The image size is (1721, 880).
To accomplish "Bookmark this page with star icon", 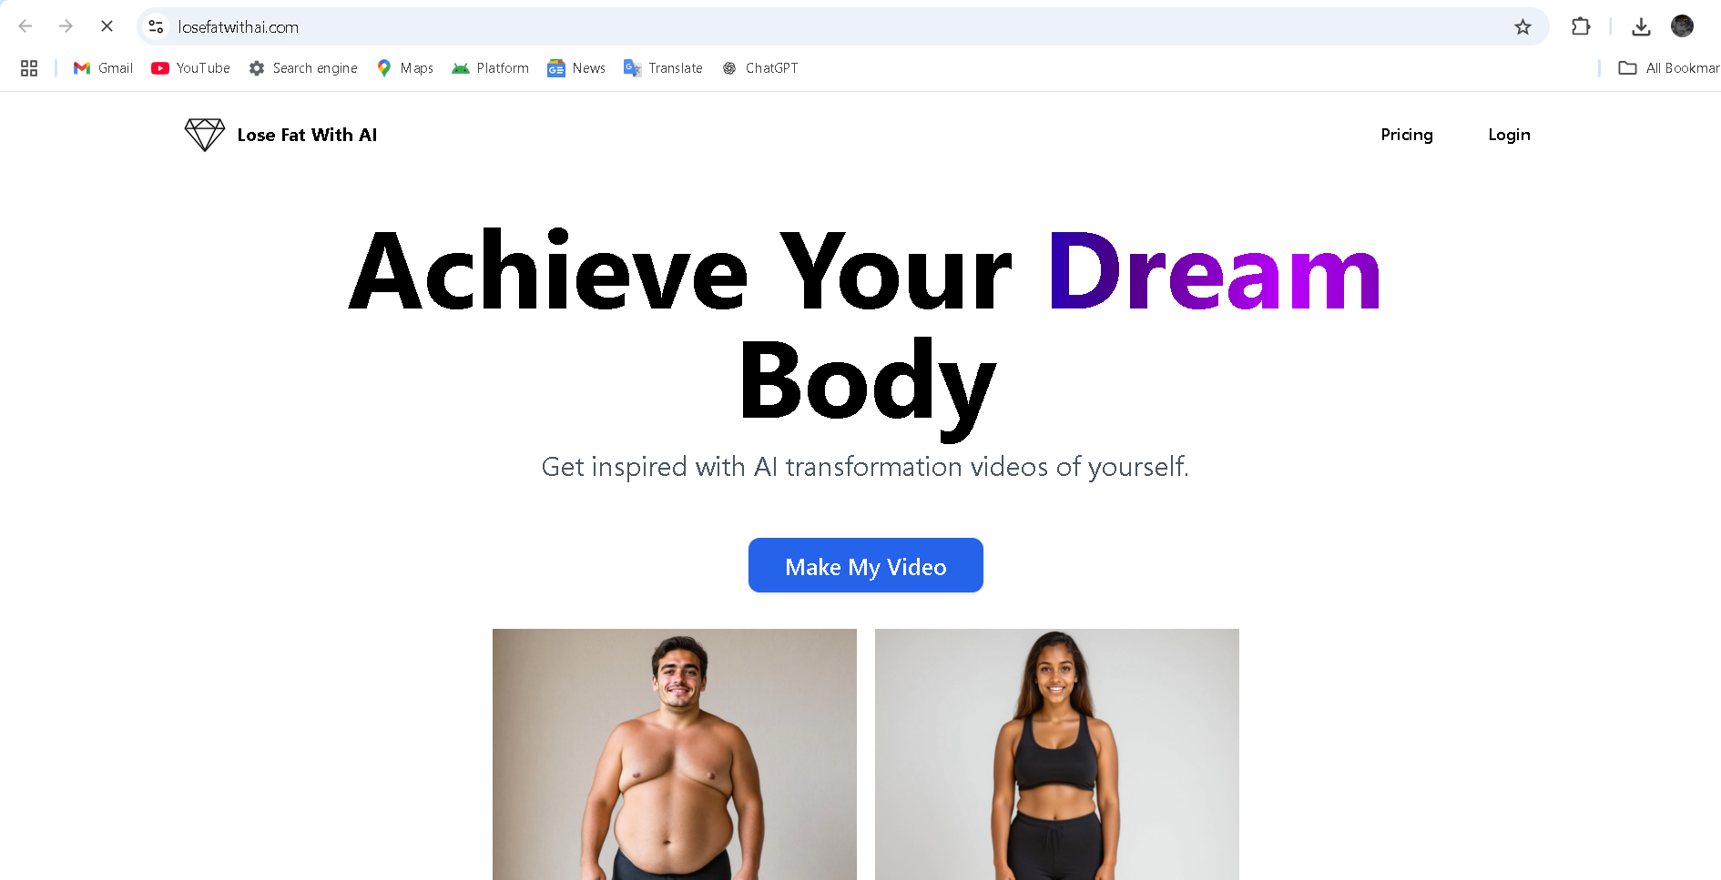I will tap(1522, 26).
